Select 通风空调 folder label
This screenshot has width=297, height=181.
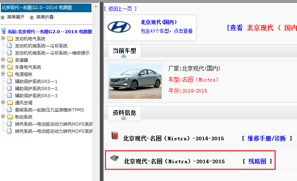click(x=24, y=103)
